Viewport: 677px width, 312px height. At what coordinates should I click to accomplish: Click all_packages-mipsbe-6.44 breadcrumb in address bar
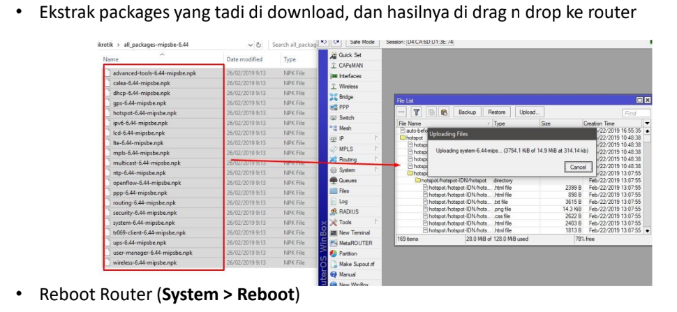[156, 45]
